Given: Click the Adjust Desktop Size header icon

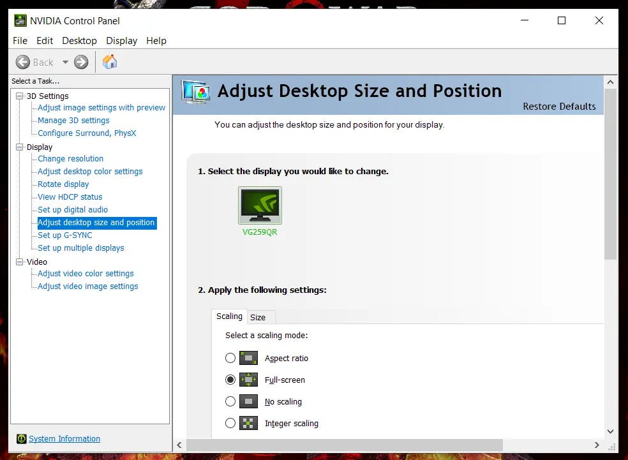Looking at the screenshot, I should (x=196, y=92).
